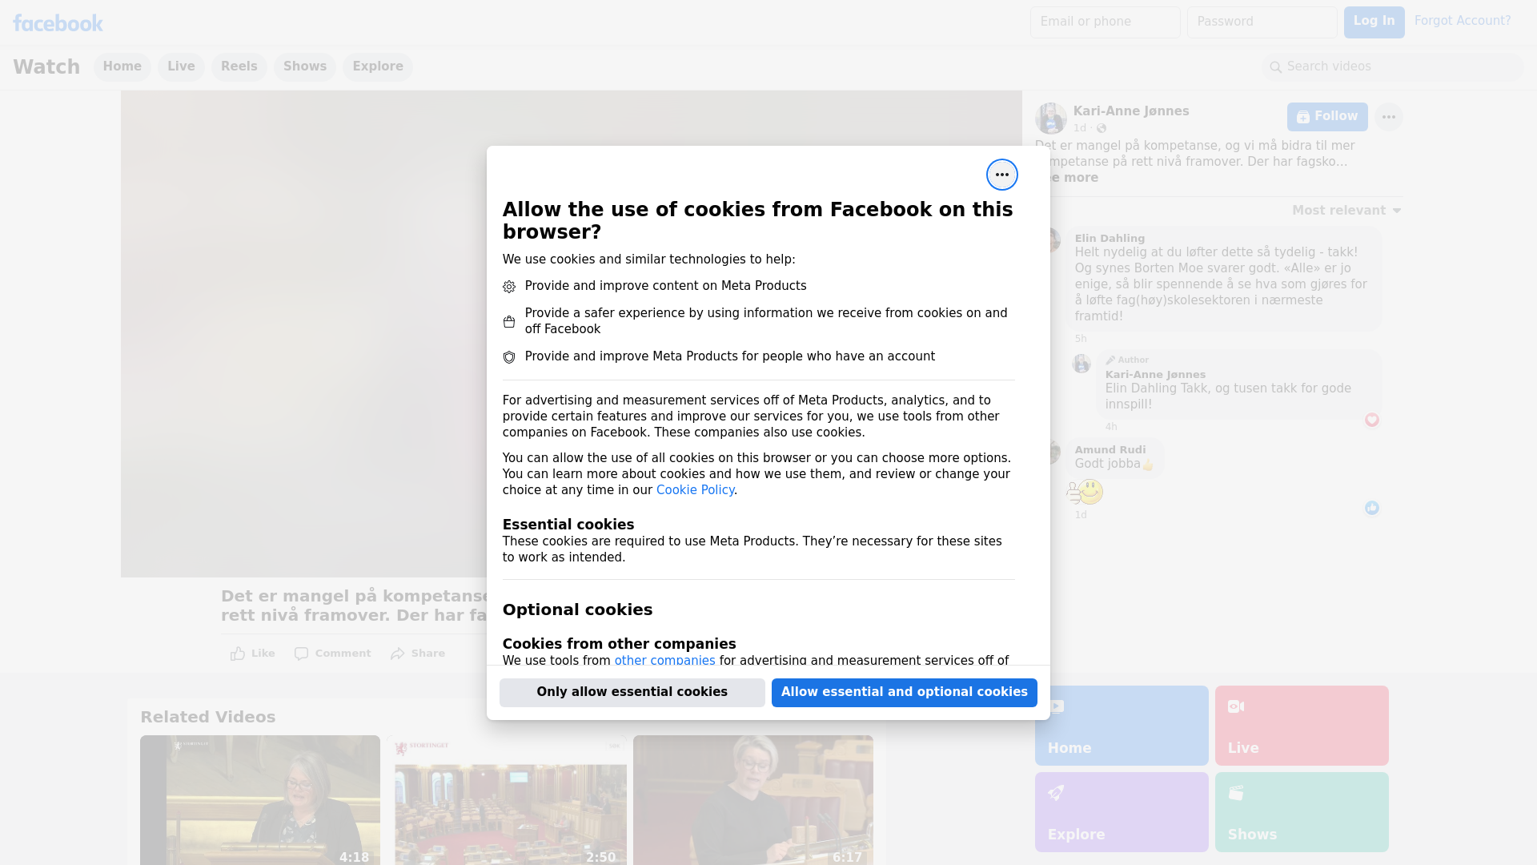1537x865 pixels.
Task: Click the 4h timestamp on author reply
Action: pos(1111,427)
